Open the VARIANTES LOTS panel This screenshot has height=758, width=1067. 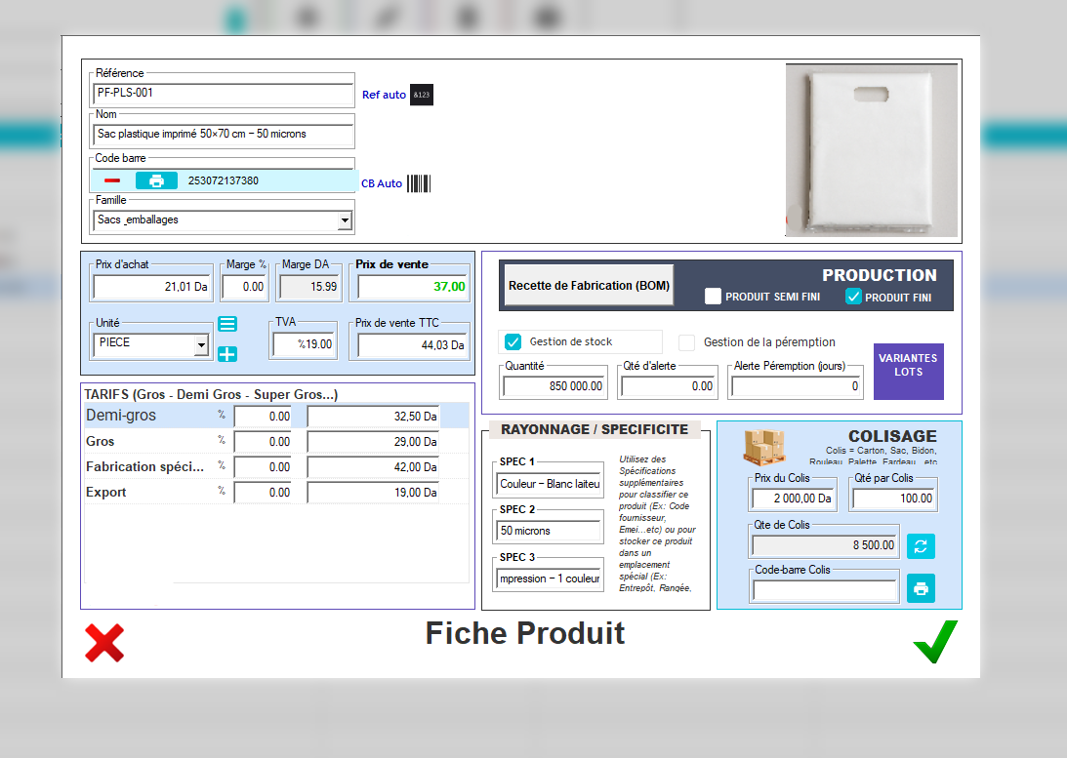908,371
